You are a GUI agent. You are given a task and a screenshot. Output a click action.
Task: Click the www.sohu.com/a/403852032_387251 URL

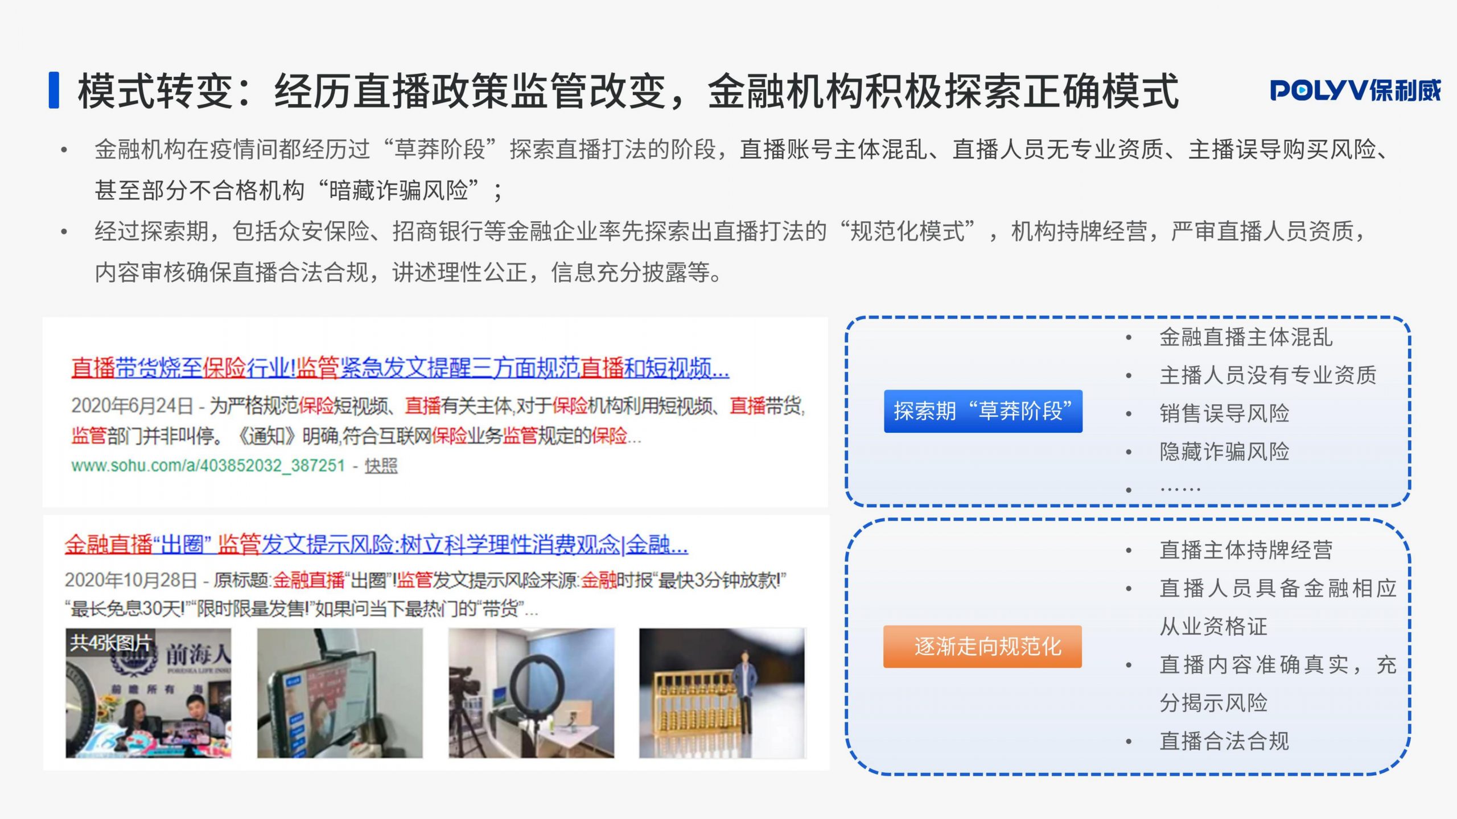point(208,465)
